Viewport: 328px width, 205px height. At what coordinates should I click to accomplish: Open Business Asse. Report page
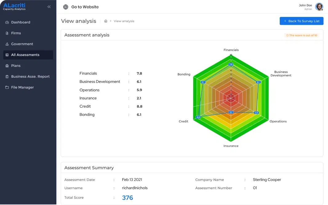tap(30, 77)
